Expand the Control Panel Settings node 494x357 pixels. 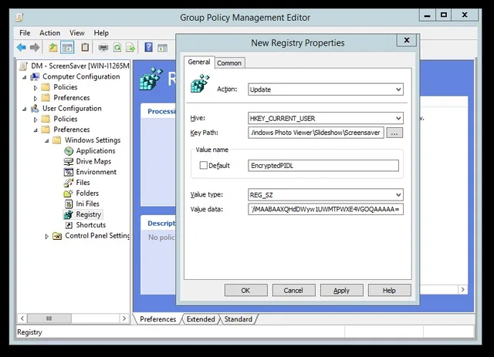pos(46,236)
